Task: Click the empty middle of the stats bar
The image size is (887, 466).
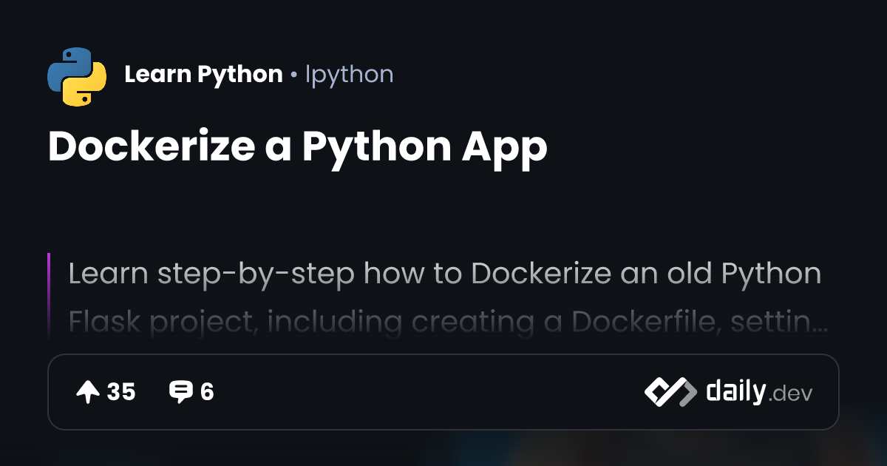Action: coord(429,392)
